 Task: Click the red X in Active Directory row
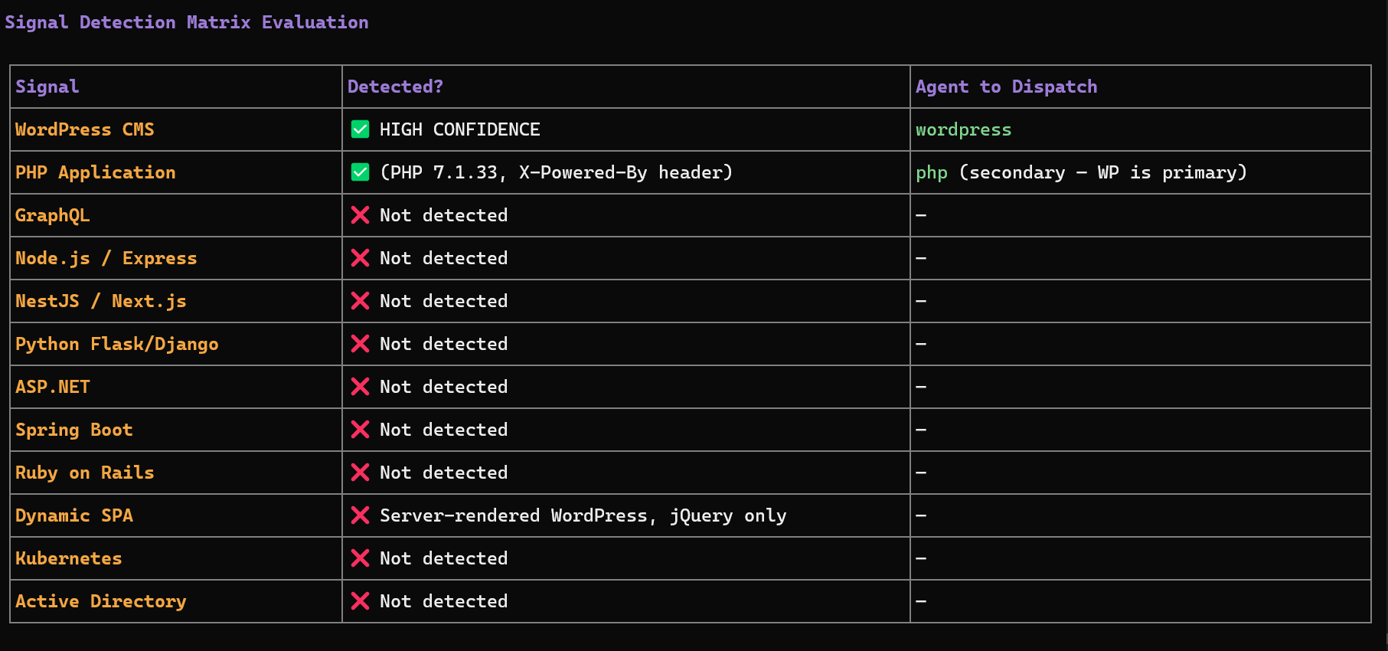[360, 601]
